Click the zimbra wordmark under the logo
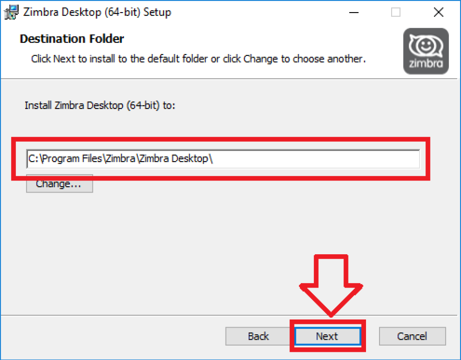Image resolution: width=461 pixels, height=360 pixels. (x=426, y=63)
